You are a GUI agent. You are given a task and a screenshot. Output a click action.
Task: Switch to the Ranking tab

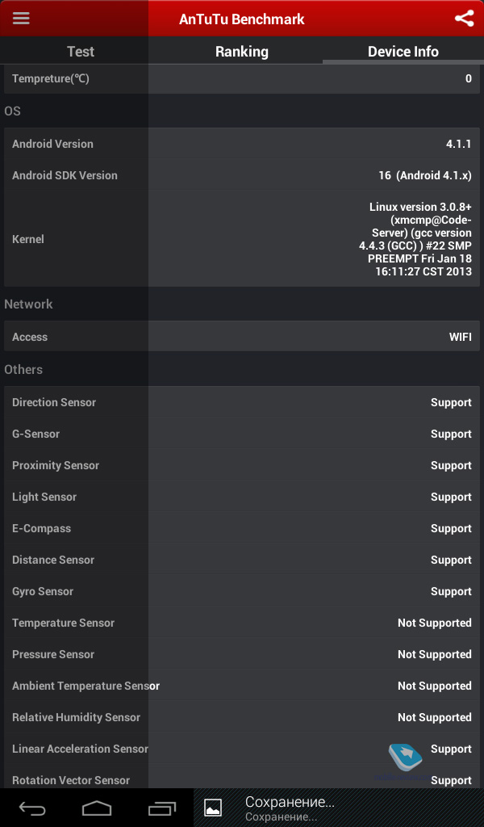(242, 51)
